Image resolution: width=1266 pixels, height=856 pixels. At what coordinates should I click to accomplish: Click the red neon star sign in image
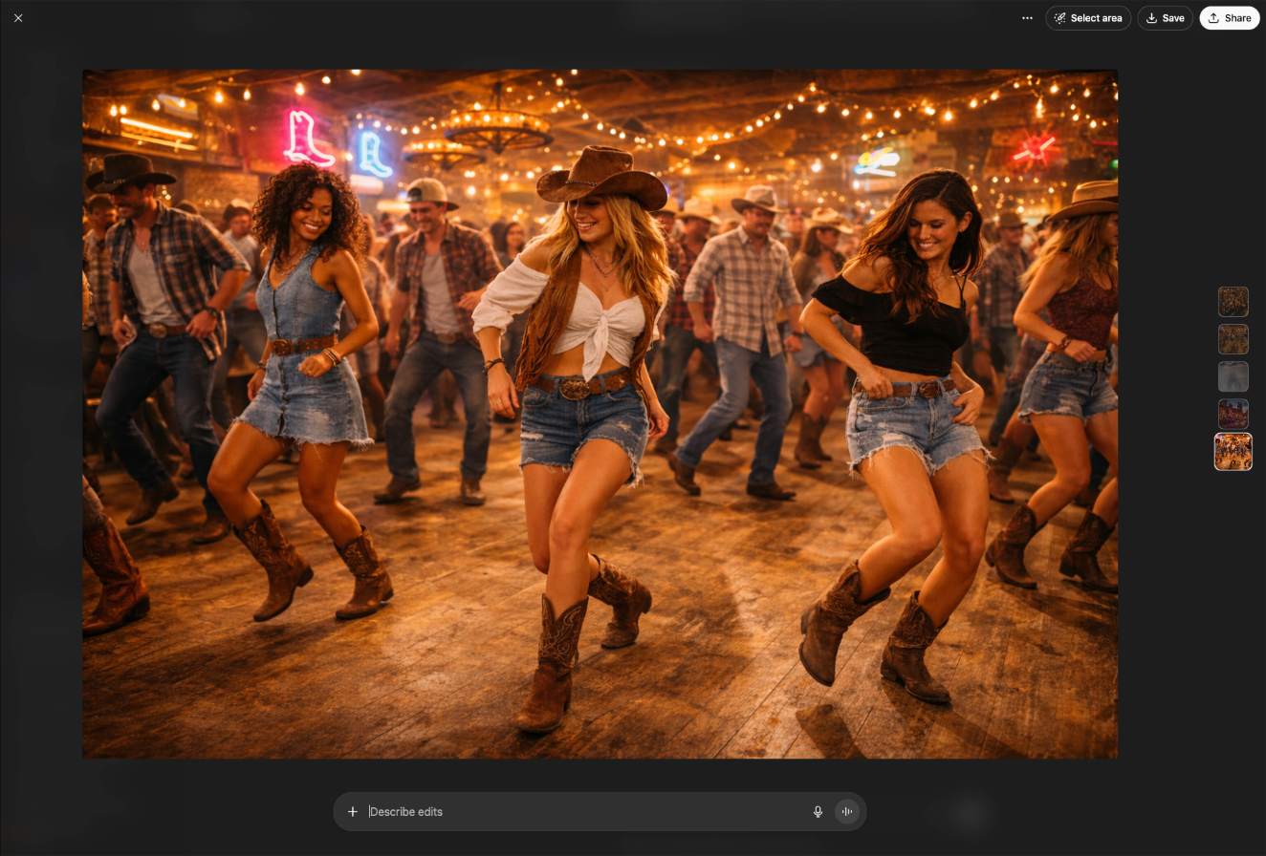tap(1034, 148)
